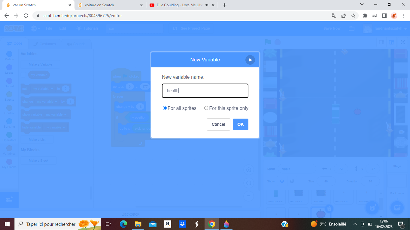Open Google Translate icon in address bar

(334, 16)
